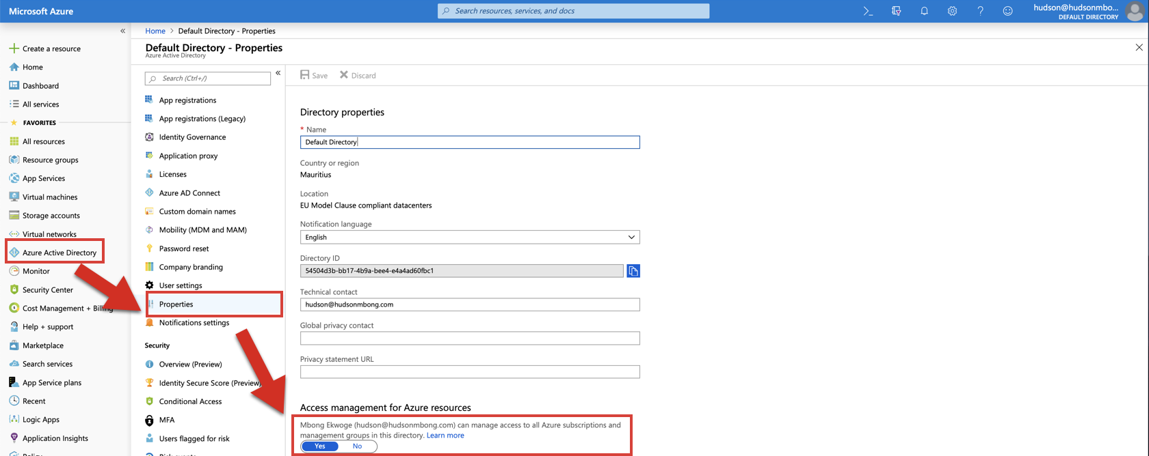Open Home in the left sidebar

click(26, 67)
